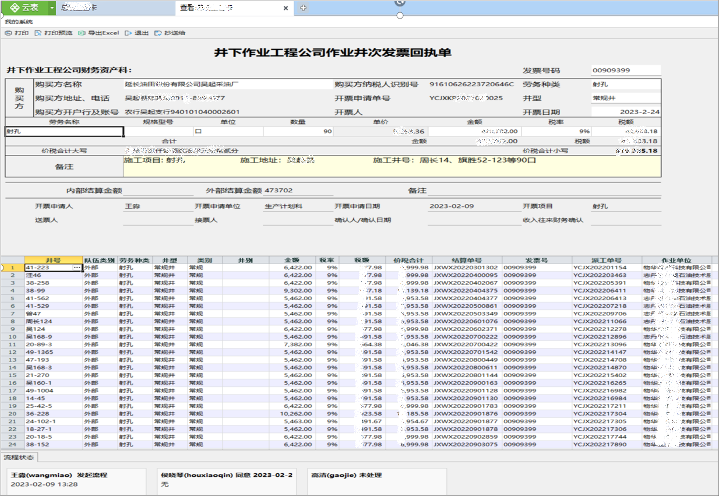Click 结算单号 cell JXWX20220301302
The width and height of the screenshot is (719, 496).
[x=467, y=268]
